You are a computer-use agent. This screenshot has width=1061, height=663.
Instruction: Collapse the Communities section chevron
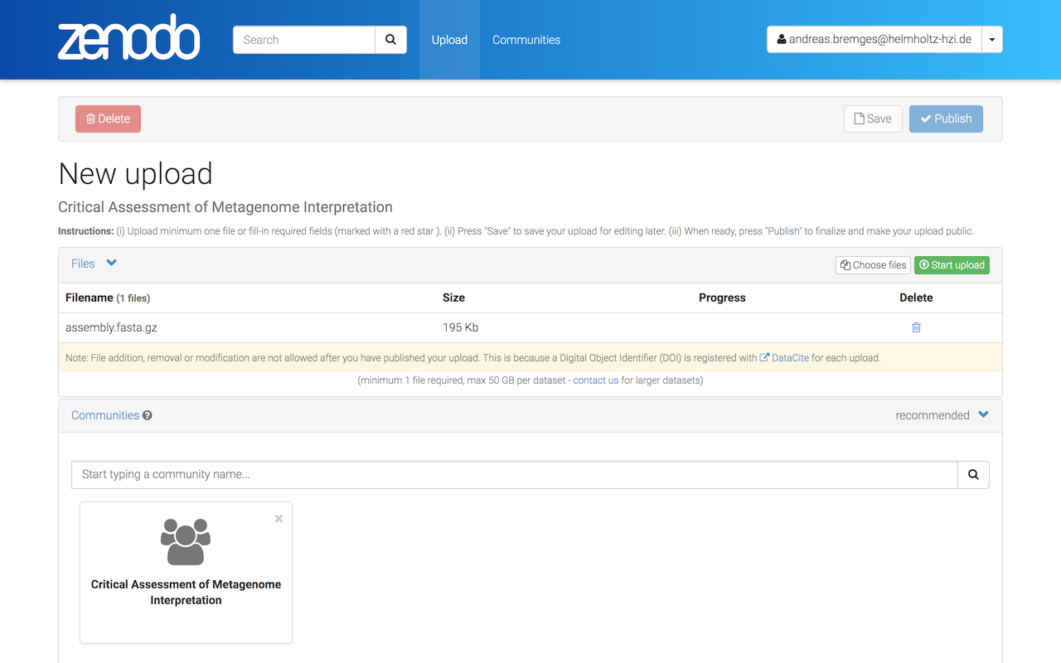coord(983,414)
